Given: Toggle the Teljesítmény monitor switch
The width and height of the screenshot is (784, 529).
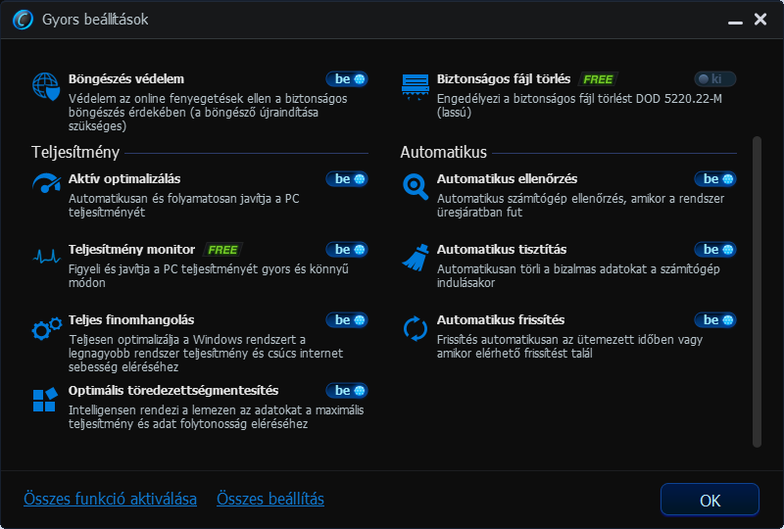Looking at the screenshot, I should [347, 250].
